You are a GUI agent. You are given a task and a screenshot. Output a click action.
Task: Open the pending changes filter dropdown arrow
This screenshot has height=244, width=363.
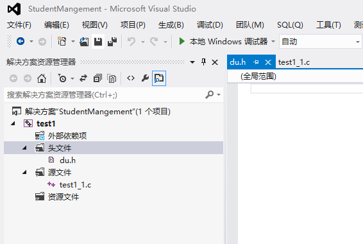72,78
